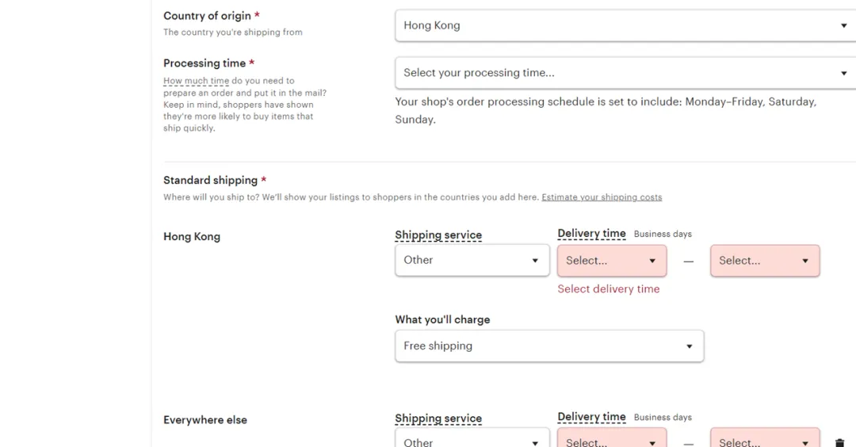Select Hong Kong minimum delivery time

pyautogui.click(x=611, y=260)
